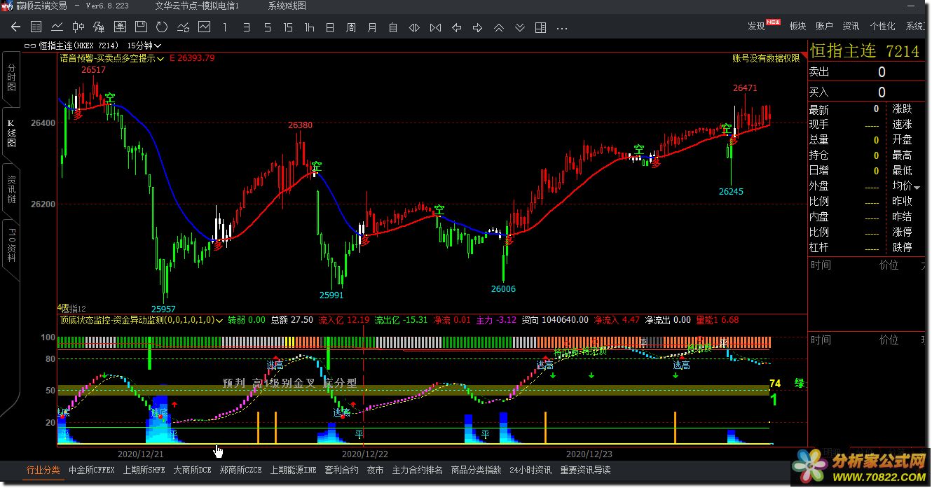Refresh the chart with the circular arrow icon
Viewport: 932px width, 488px height.
162,27
